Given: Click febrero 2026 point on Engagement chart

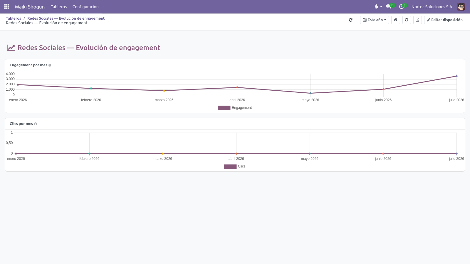Looking at the screenshot, I should (x=91, y=88).
